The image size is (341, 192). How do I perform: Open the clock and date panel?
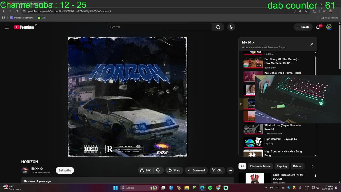[329, 188]
